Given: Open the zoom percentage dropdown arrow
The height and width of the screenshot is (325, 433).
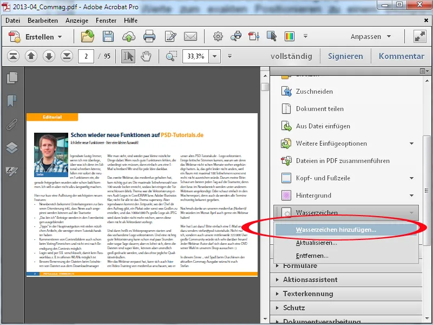Looking at the screenshot, I should pos(214,56).
